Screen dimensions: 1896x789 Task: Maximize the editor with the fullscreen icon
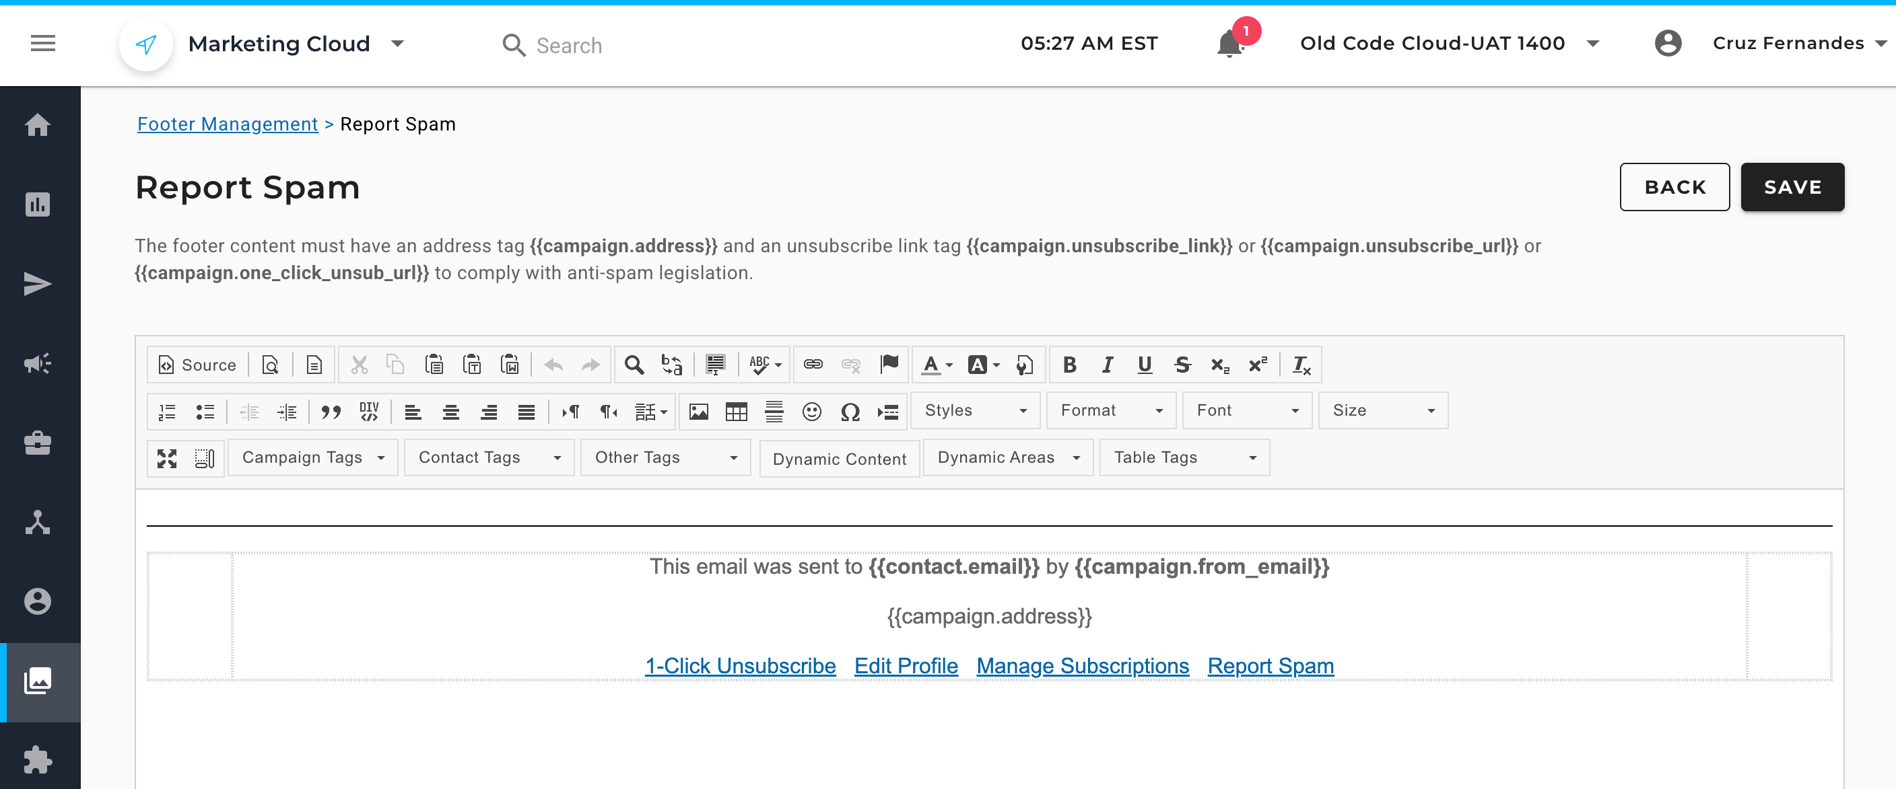(167, 457)
